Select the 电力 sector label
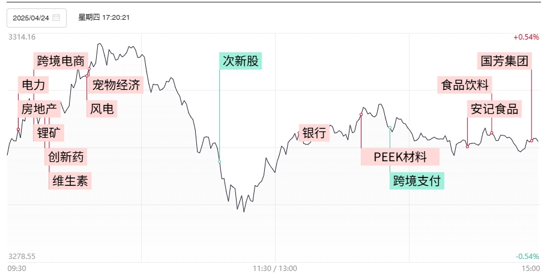This screenshot has width=544, height=277. (33, 85)
